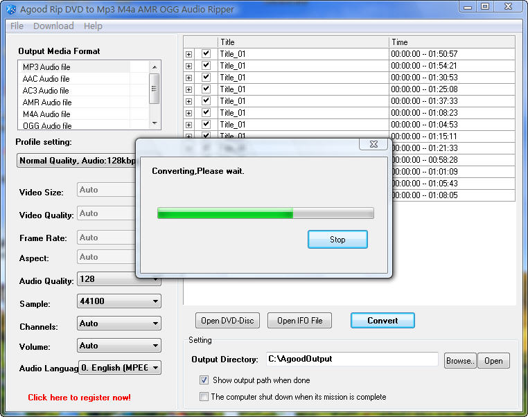Open the output directory folder
The height and width of the screenshot is (417, 528).
[493, 360]
